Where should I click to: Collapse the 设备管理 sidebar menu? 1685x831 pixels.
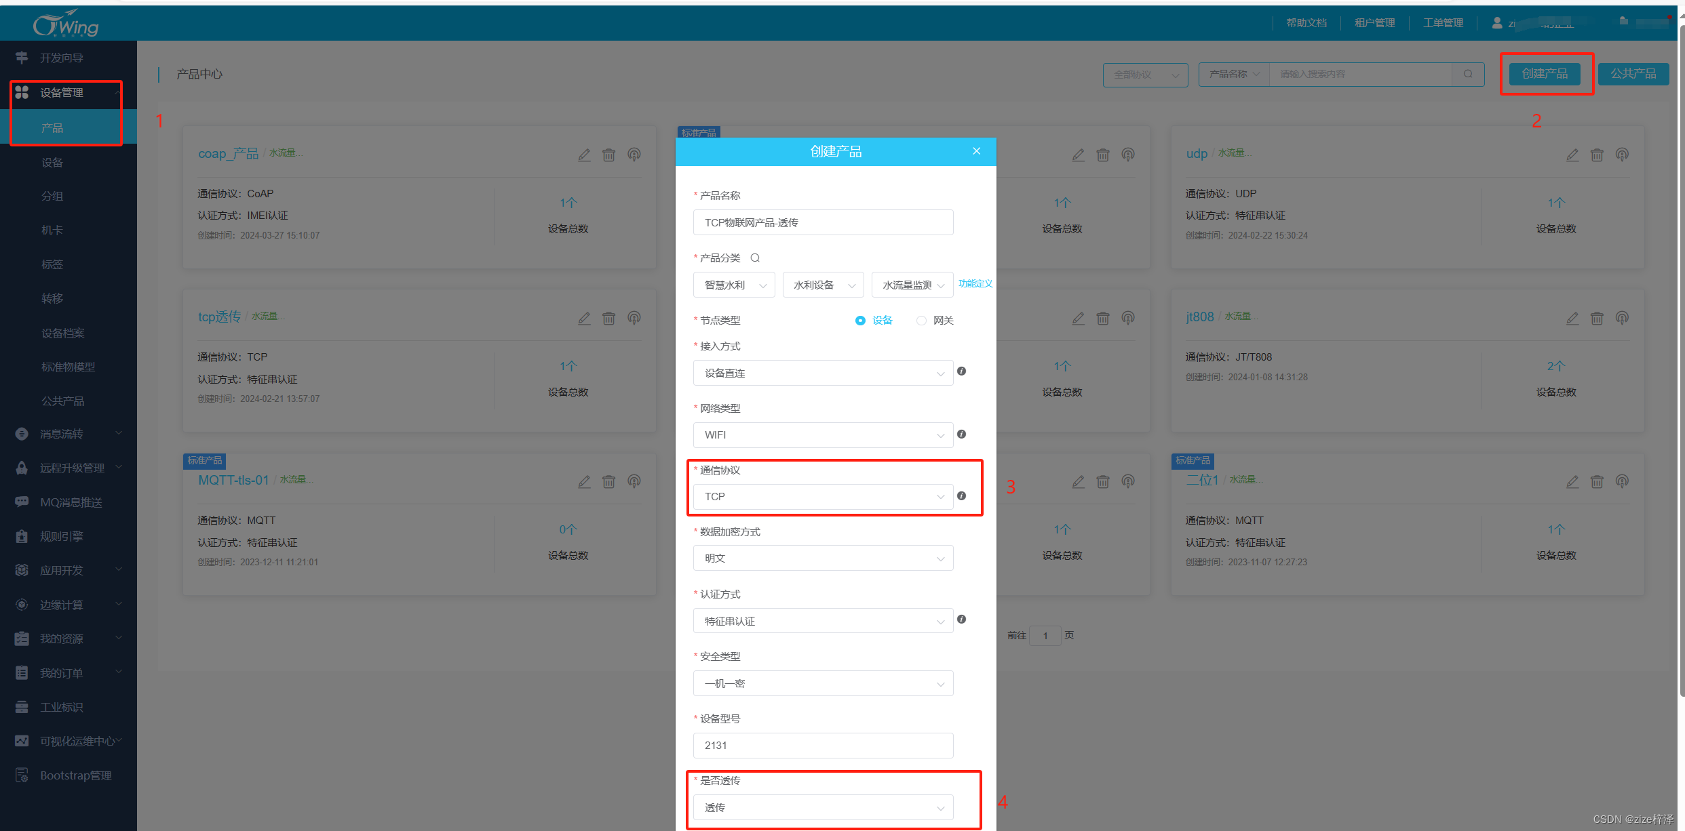coord(68,93)
